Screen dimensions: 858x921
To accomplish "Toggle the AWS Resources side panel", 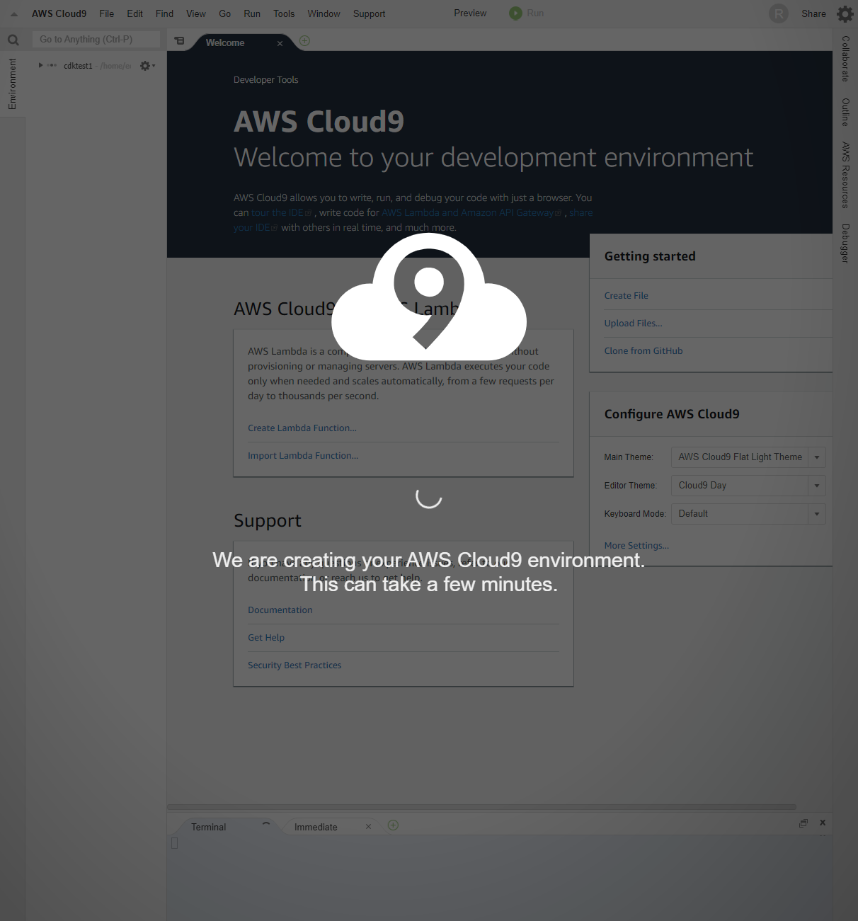I will pos(845,175).
